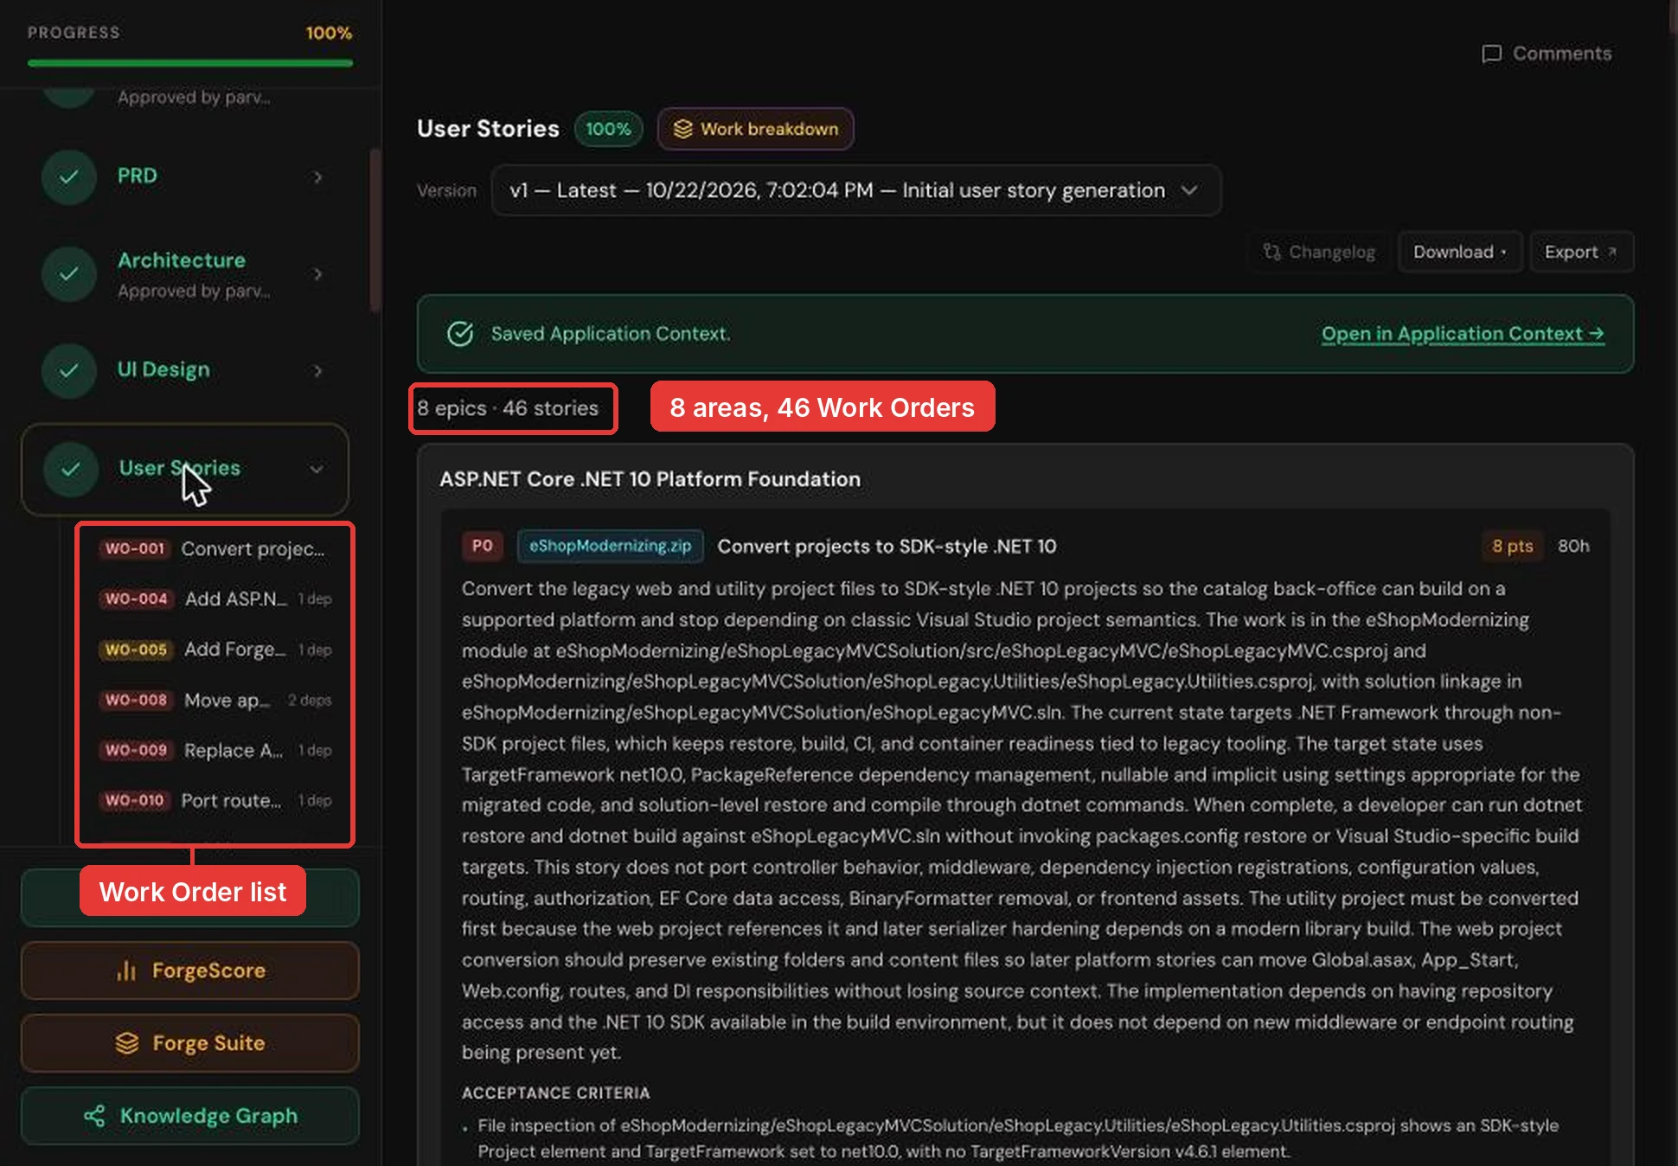Click the Work breakdown badge
Viewport: 1678px width, 1166px height.
tap(755, 129)
